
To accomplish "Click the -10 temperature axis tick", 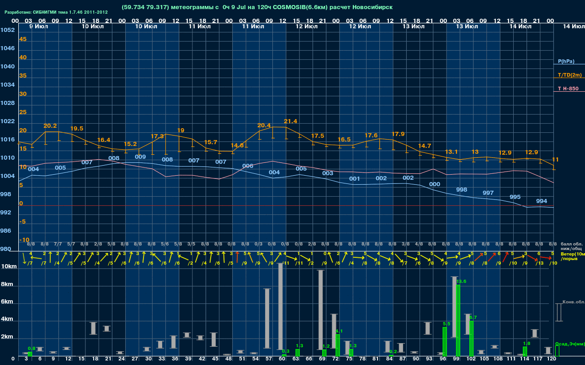I will tap(24, 240).
